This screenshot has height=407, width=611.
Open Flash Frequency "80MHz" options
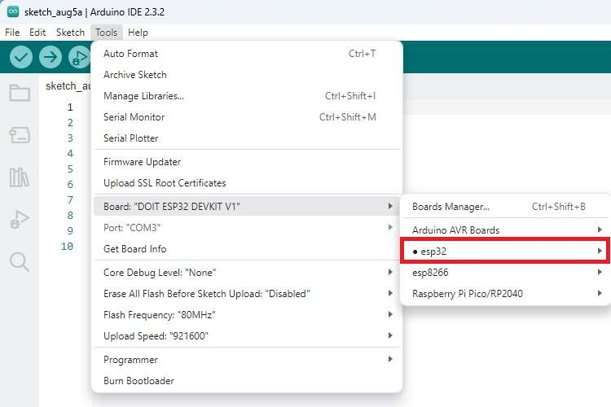247,315
